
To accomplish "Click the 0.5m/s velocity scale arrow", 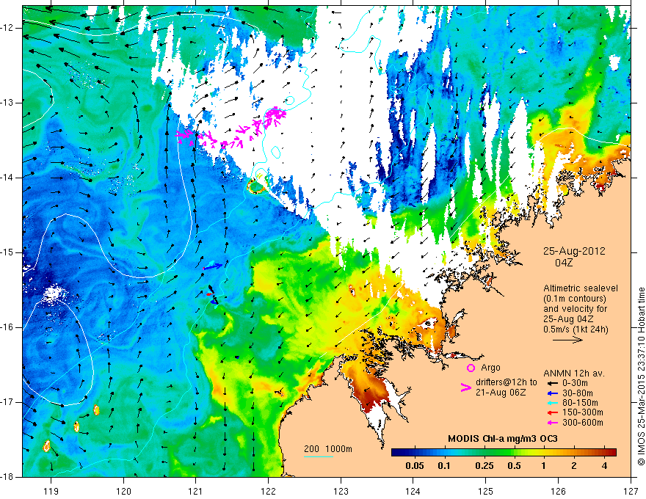I will (567, 340).
